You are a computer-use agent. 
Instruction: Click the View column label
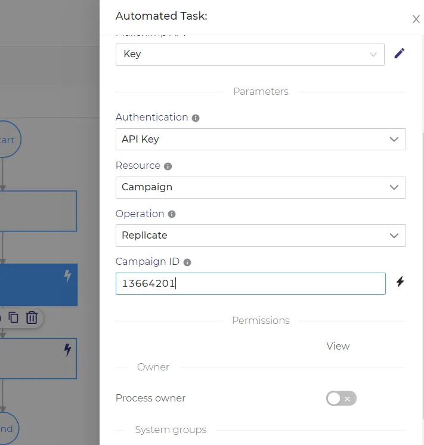338,346
